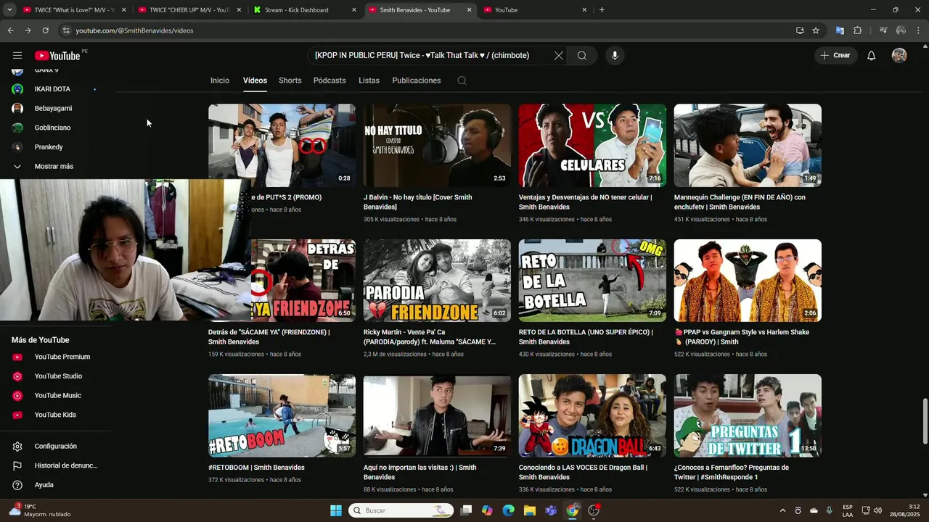Switch to the Inicio channel tab
The image size is (929, 522).
(220, 80)
